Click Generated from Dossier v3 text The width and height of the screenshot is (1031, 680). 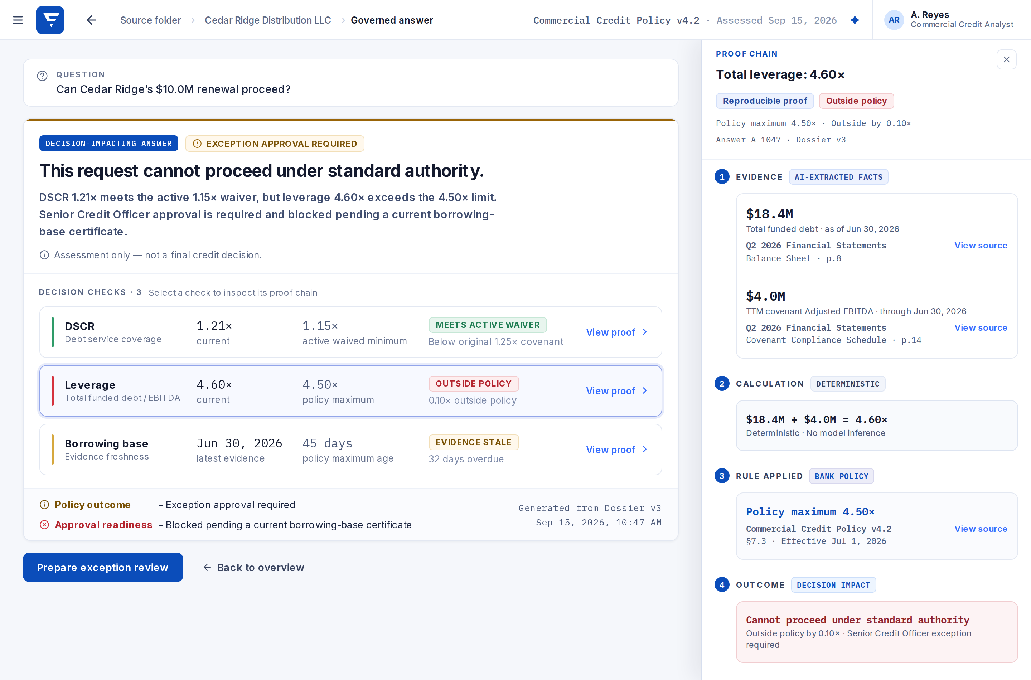coord(590,508)
